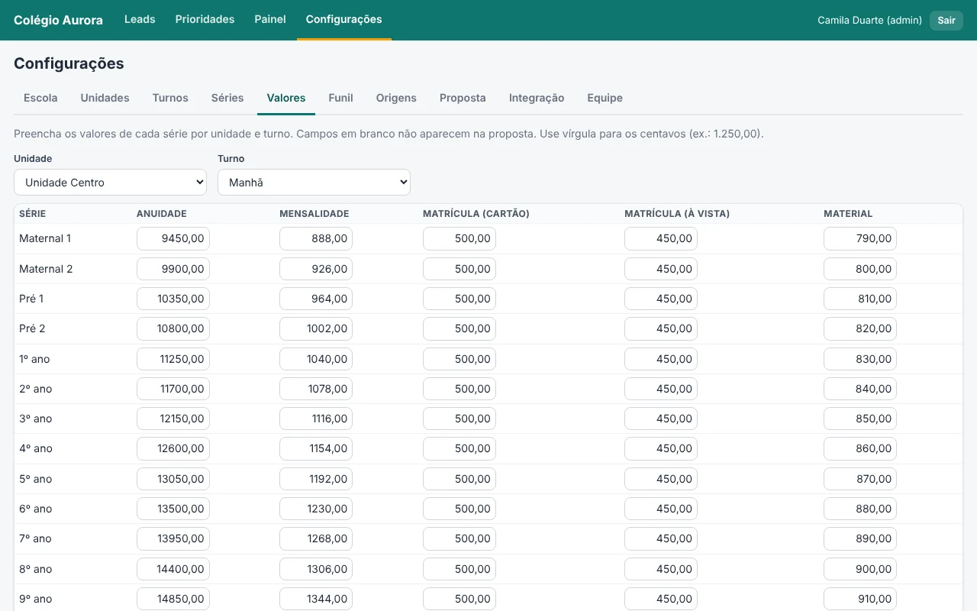The height and width of the screenshot is (611, 977).
Task: Open the Origens tab
Action: [396, 98]
